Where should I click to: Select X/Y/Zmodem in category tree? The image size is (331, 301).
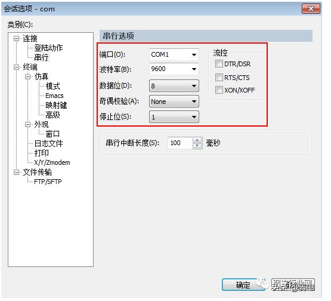coord(52,162)
